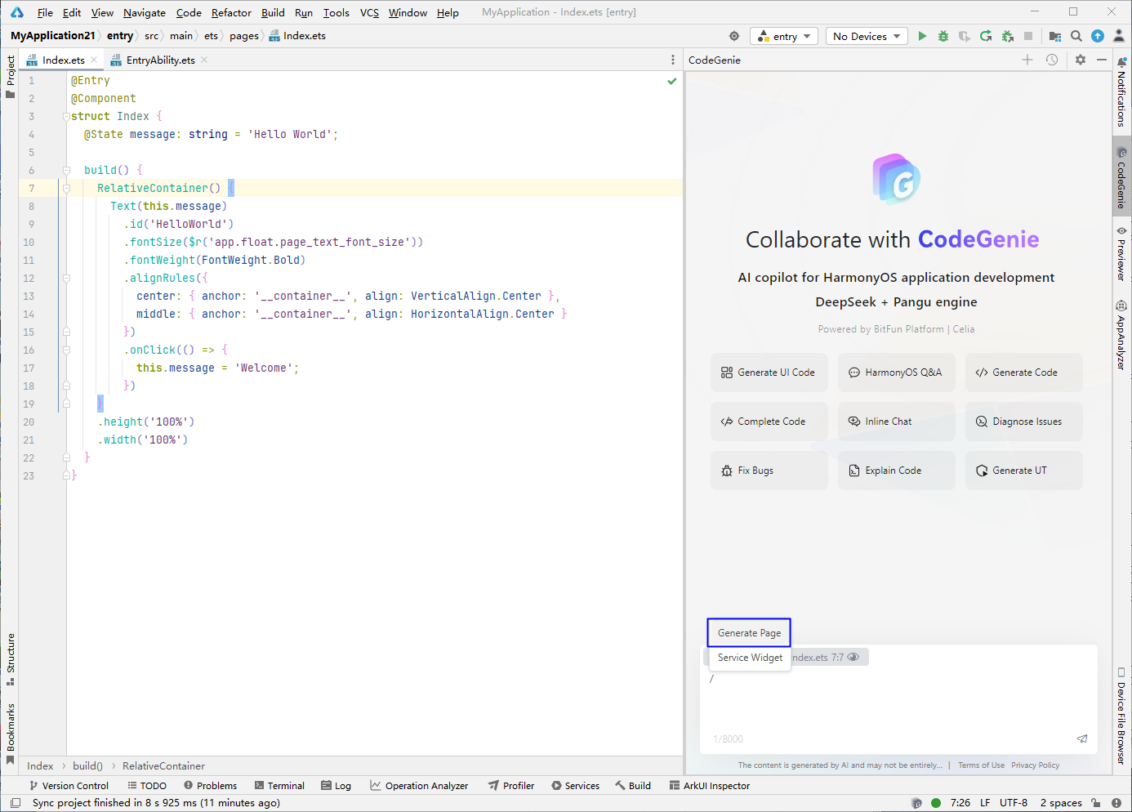Open the VCS menu
Image resolution: width=1132 pixels, height=812 pixels.
[x=369, y=12]
